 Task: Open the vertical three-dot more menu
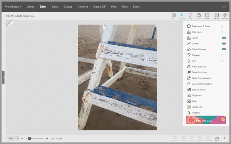point(224,137)
